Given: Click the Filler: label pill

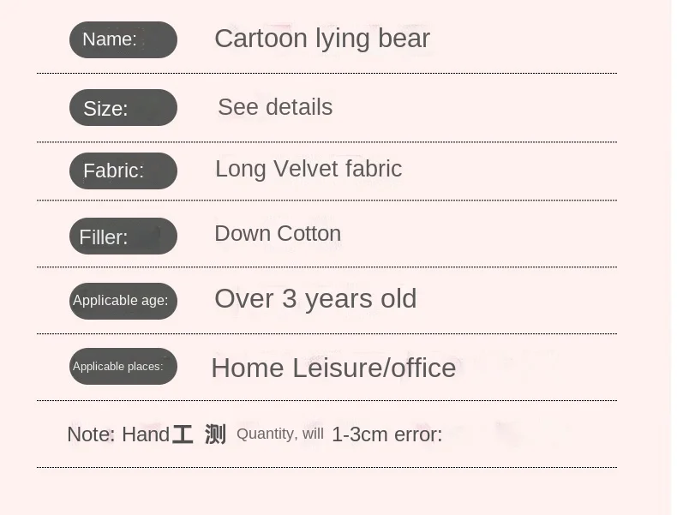Looking at the screenshot, I should pos(123,237).
